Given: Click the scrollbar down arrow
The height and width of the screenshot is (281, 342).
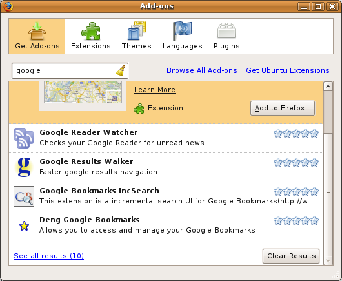Looking at the screenshot, I should (x=328, y=260).
